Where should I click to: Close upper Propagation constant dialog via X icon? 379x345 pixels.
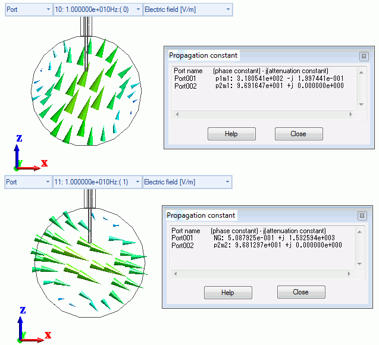363,56
